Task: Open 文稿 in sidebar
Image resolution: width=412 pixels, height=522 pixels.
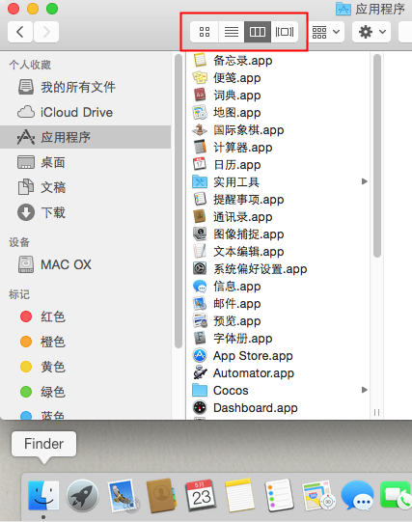Action: (86, 187)
